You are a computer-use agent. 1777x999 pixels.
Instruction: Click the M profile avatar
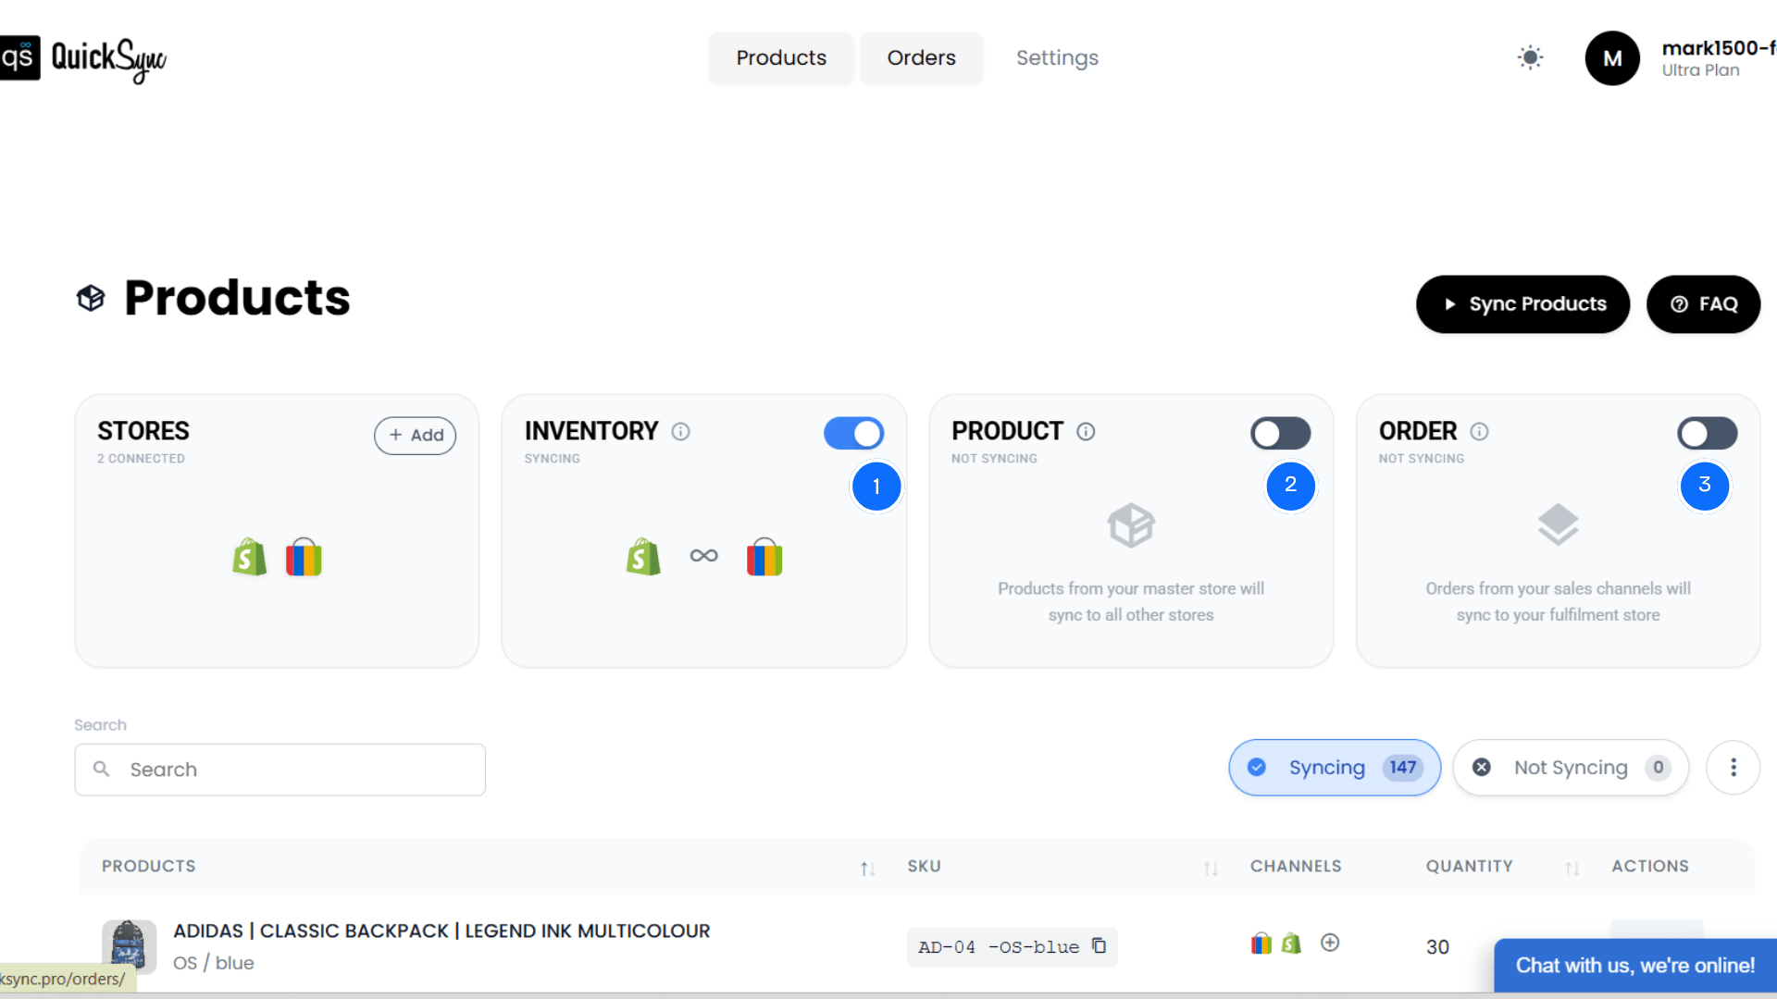[1611, 58]
